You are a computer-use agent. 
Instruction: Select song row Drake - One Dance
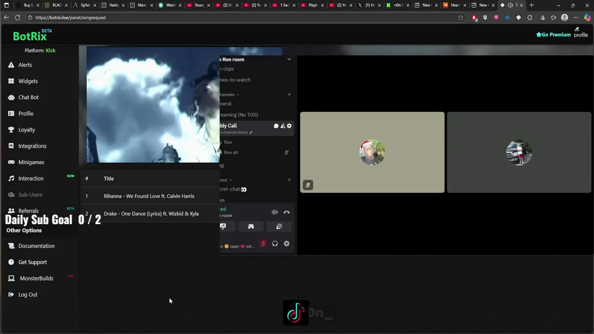point(149,214)
